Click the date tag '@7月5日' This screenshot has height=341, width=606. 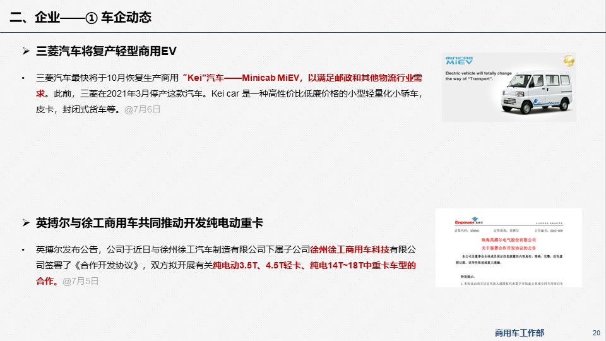pyautogui.click(x=80, y=281)
